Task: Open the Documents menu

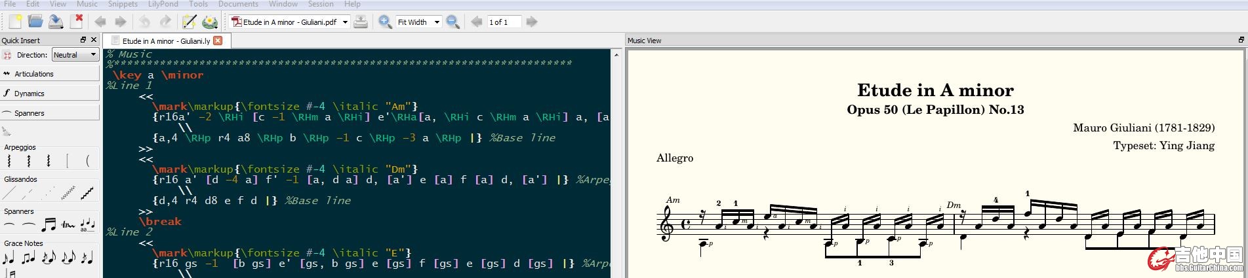Action: click(x=238, y=4)
